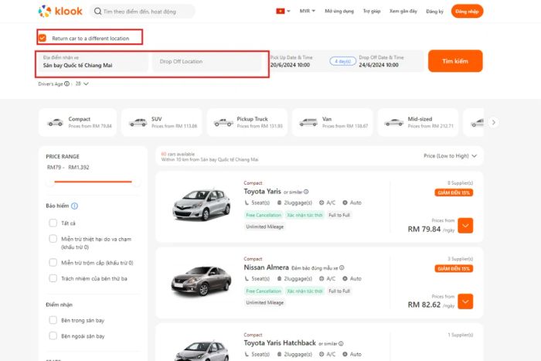Click the Nissan Almera info icon
This screenshot has width=541, height=361.
pos(342,267)
